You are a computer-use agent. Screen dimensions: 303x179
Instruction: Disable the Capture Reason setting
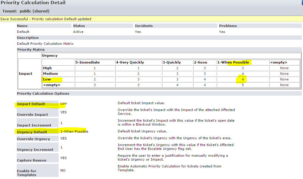pos(62,158)
